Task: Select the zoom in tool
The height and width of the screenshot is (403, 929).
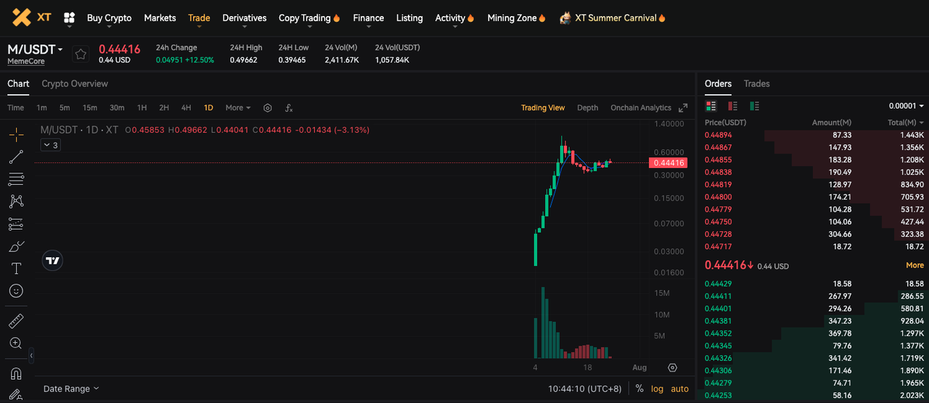Action: tap(16, 343)
